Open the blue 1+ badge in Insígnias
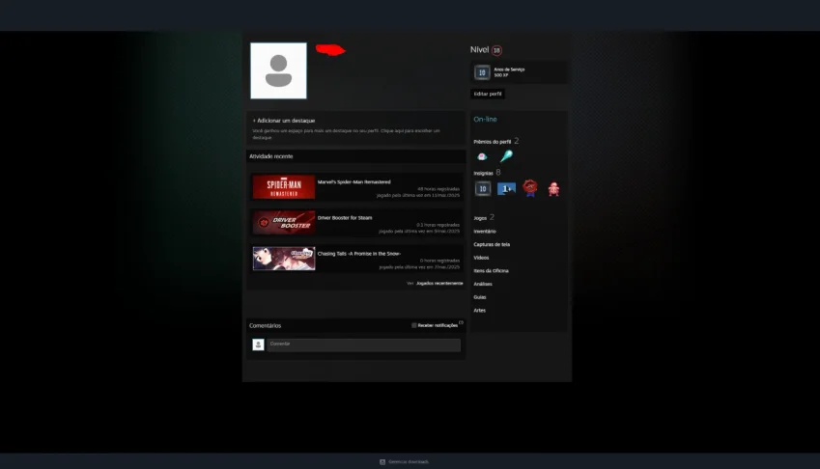Screen dimensions: 820x469 [506, 188]
